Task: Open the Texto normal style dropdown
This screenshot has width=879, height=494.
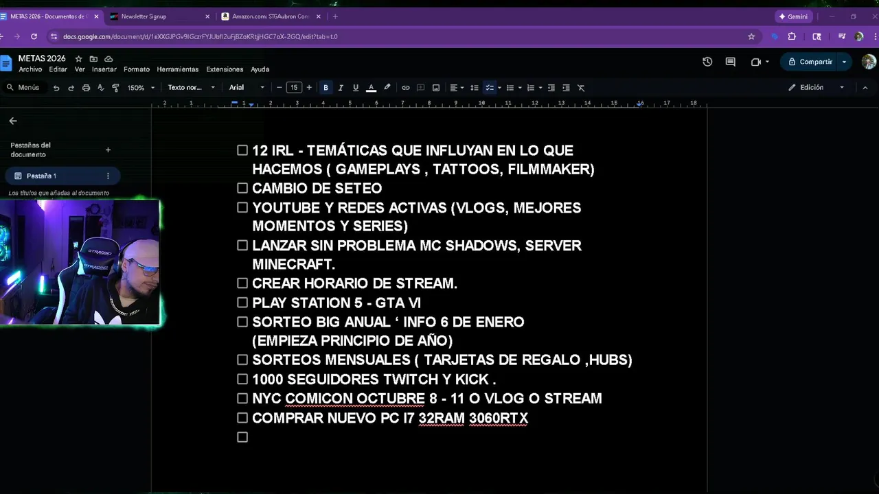Action: [192, 88]
